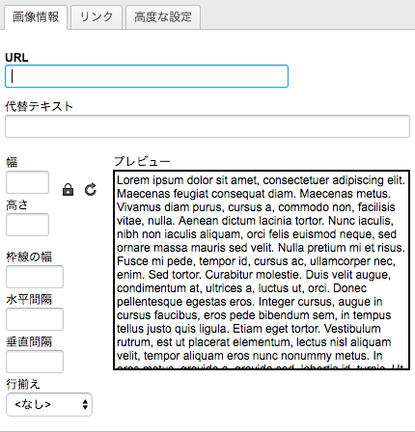
Task: Click the 高さ label text
Action: tap(17, 204)
